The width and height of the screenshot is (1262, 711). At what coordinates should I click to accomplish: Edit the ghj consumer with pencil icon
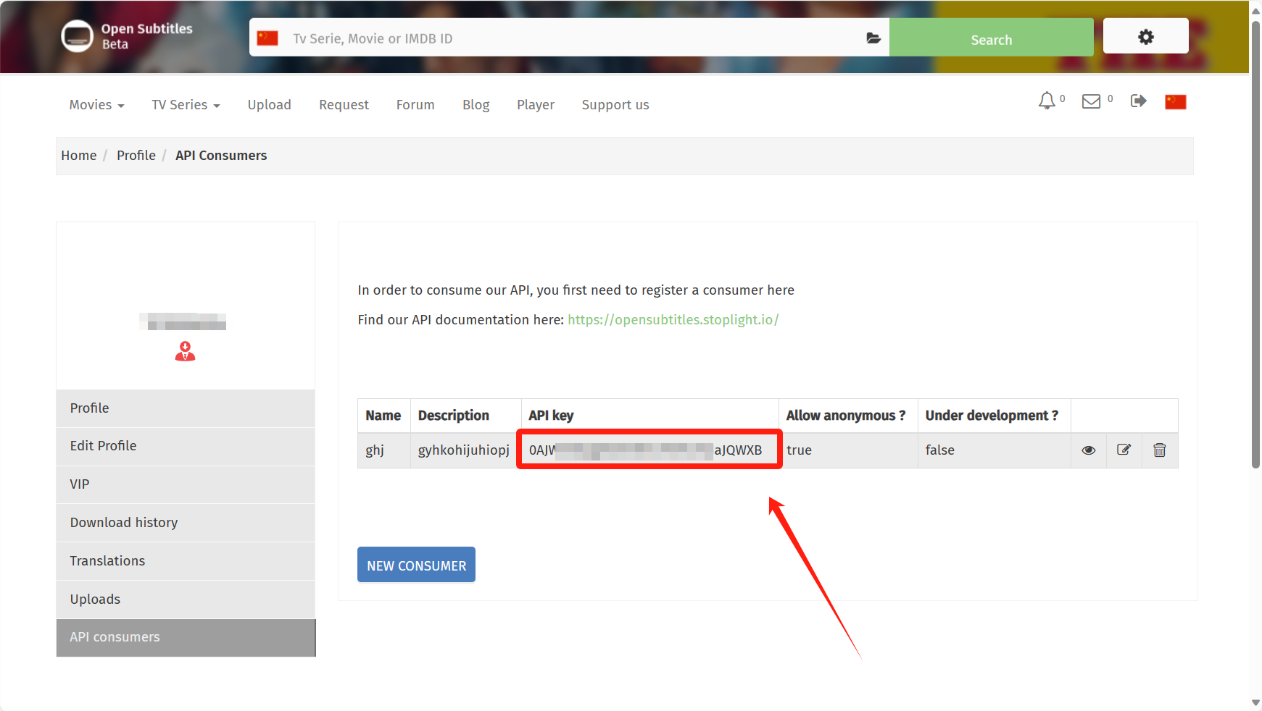pos(1124,450)
